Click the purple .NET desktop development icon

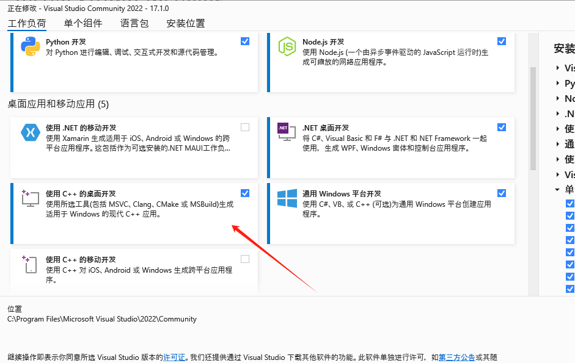coord(287,132)
